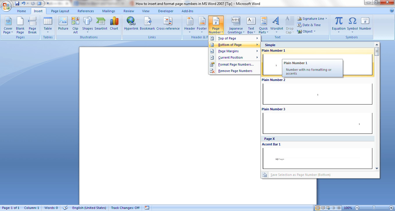This screenshot has width=395, height=211.
Task: Select Format Page Numbers...
Action: [x=234, y=64]
